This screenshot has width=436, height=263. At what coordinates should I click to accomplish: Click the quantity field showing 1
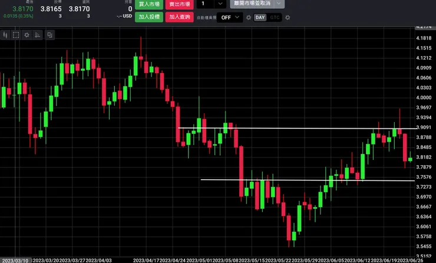click(x=205, y=4)
